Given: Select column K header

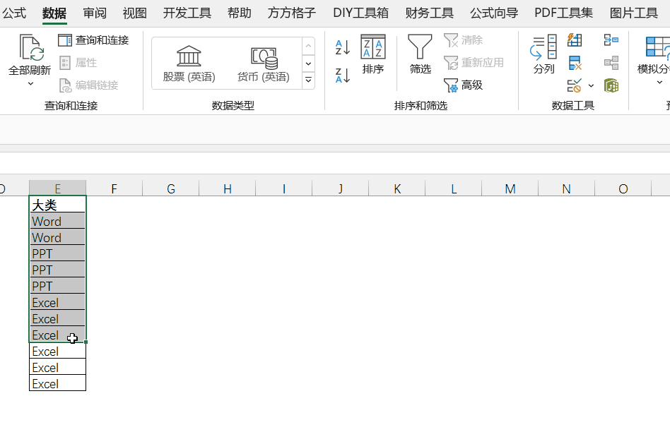Looking at the screenshot, I should click(397, 188).
